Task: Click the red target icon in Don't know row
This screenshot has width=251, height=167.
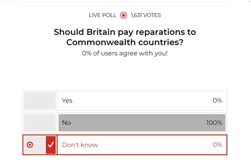Action: click(30, 145)
